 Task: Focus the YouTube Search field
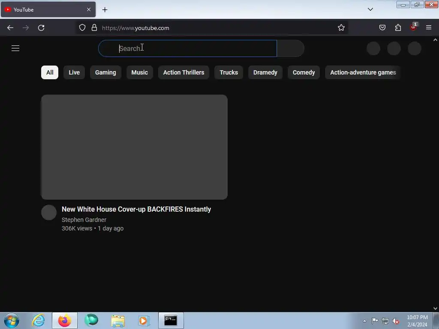(x=188, y=48)
